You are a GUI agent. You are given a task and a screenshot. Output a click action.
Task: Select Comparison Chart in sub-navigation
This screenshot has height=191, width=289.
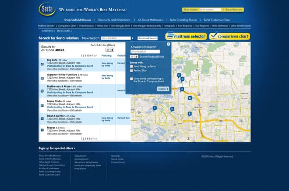67,26
